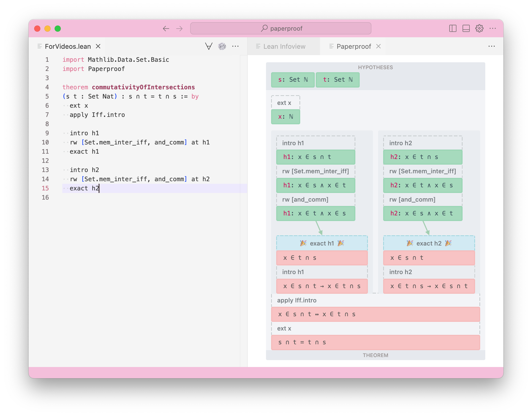Image resolution: width=532 pixels, height=416 pixels.
Task: Navigate forward with right arrow
Action: [179, 29]
